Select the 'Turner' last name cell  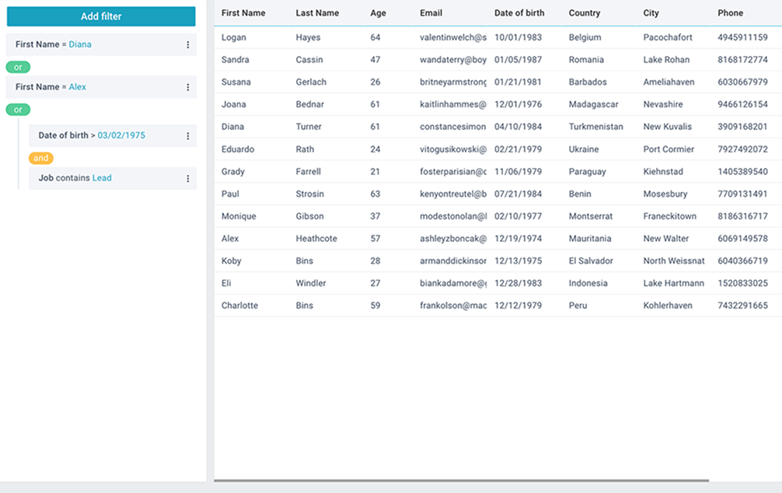pyautogui.click(x=308, y=127)
